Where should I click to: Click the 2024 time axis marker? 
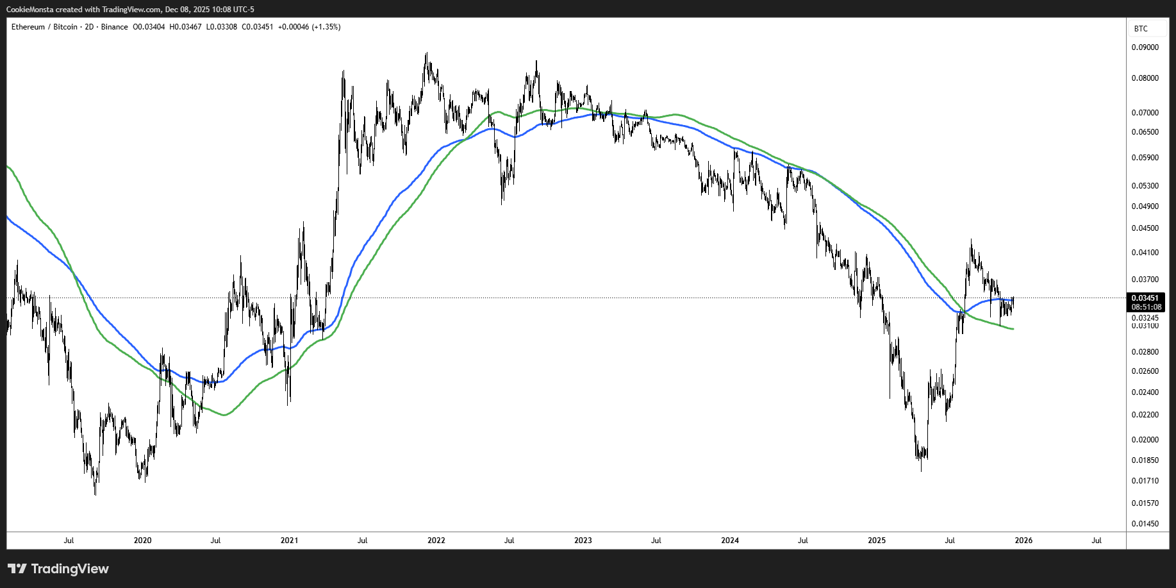click(730, 541)
